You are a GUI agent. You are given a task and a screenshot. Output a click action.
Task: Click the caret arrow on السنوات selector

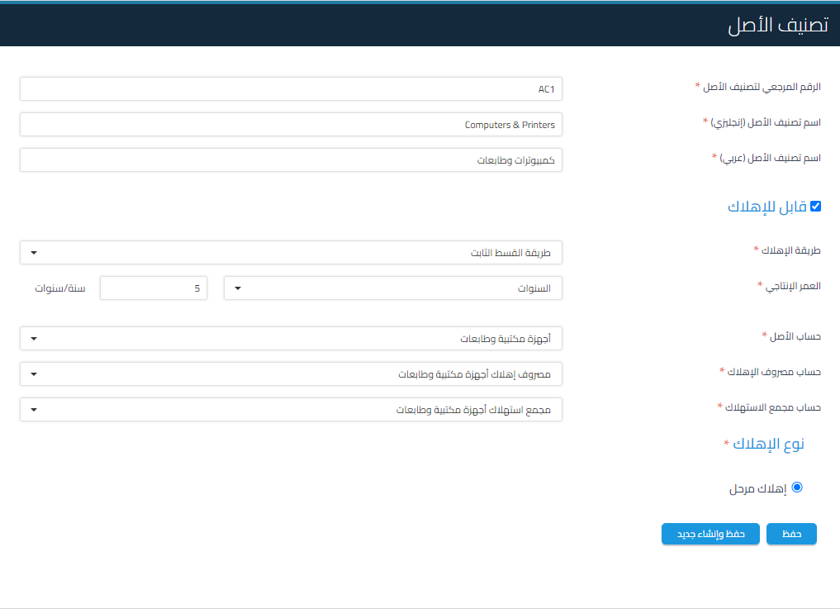[x=238, y=288]
